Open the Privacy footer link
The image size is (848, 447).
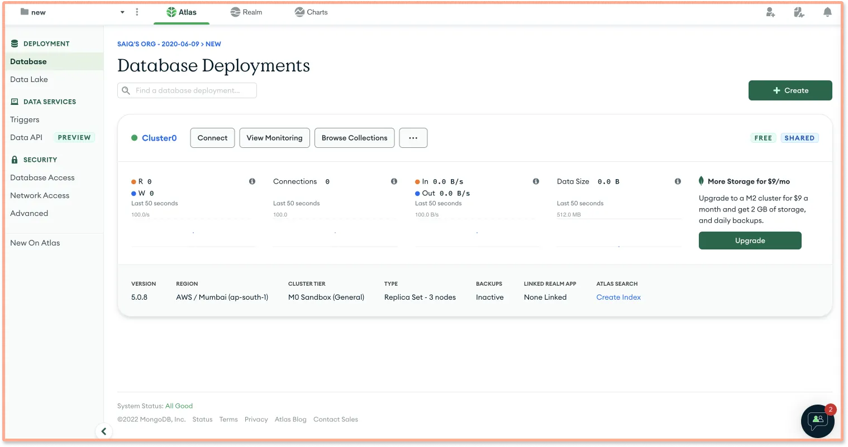(256, 419)
